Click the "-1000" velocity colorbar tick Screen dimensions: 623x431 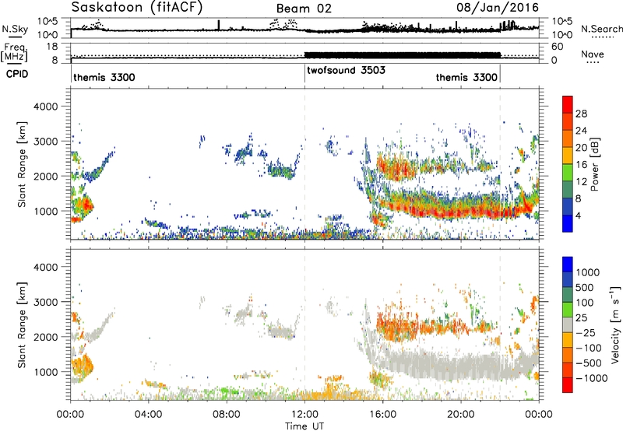[591, 378]
